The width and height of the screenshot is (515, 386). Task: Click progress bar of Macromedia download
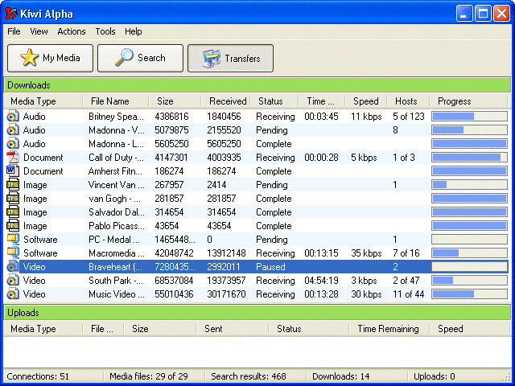point(469,253)
